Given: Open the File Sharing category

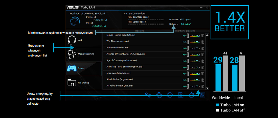Looking at the screenshot, I should 83,82.
